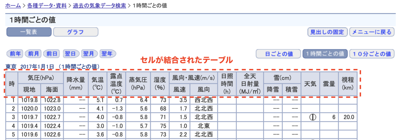
Task: Go to 各種データ・資料 breadcrumb link
Action: pos(47,6)
